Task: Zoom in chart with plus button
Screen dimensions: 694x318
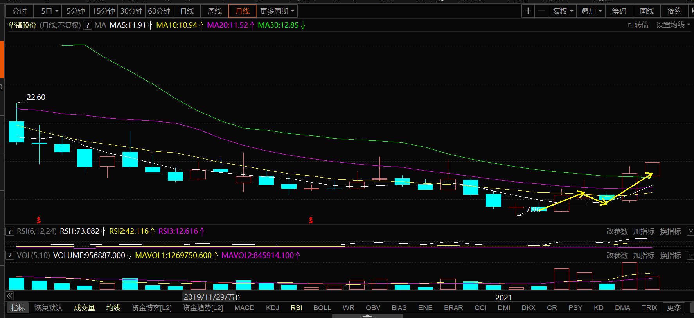Action: pos(528,11)
